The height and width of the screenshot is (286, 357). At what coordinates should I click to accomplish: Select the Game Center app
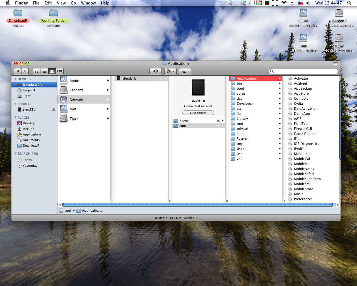(312, 134)
